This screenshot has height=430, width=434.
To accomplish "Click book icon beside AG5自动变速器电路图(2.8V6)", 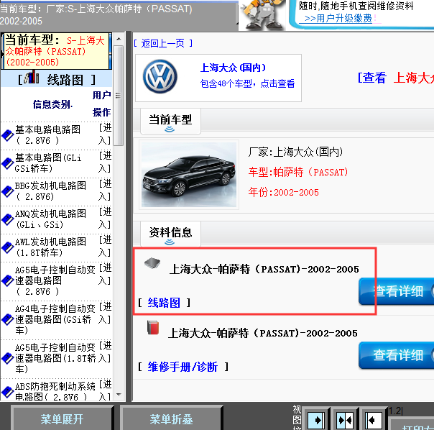I will point(8,281).
